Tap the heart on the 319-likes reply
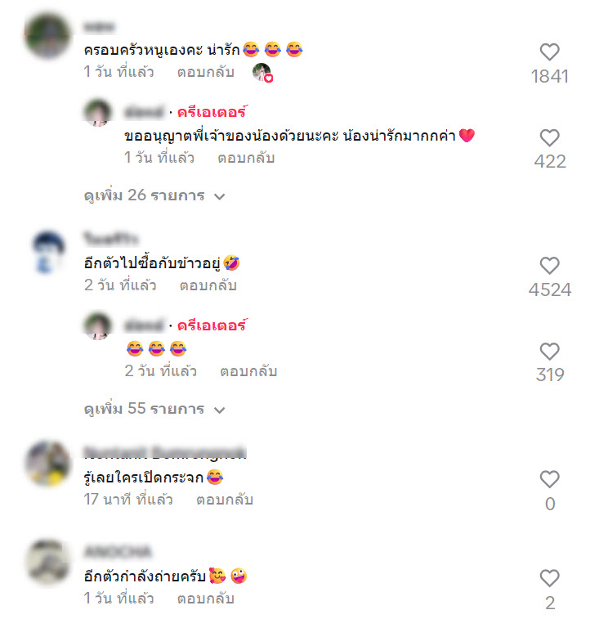Image resolution: width=599 pixels, height=619 pixels. (x=549, y=352)
